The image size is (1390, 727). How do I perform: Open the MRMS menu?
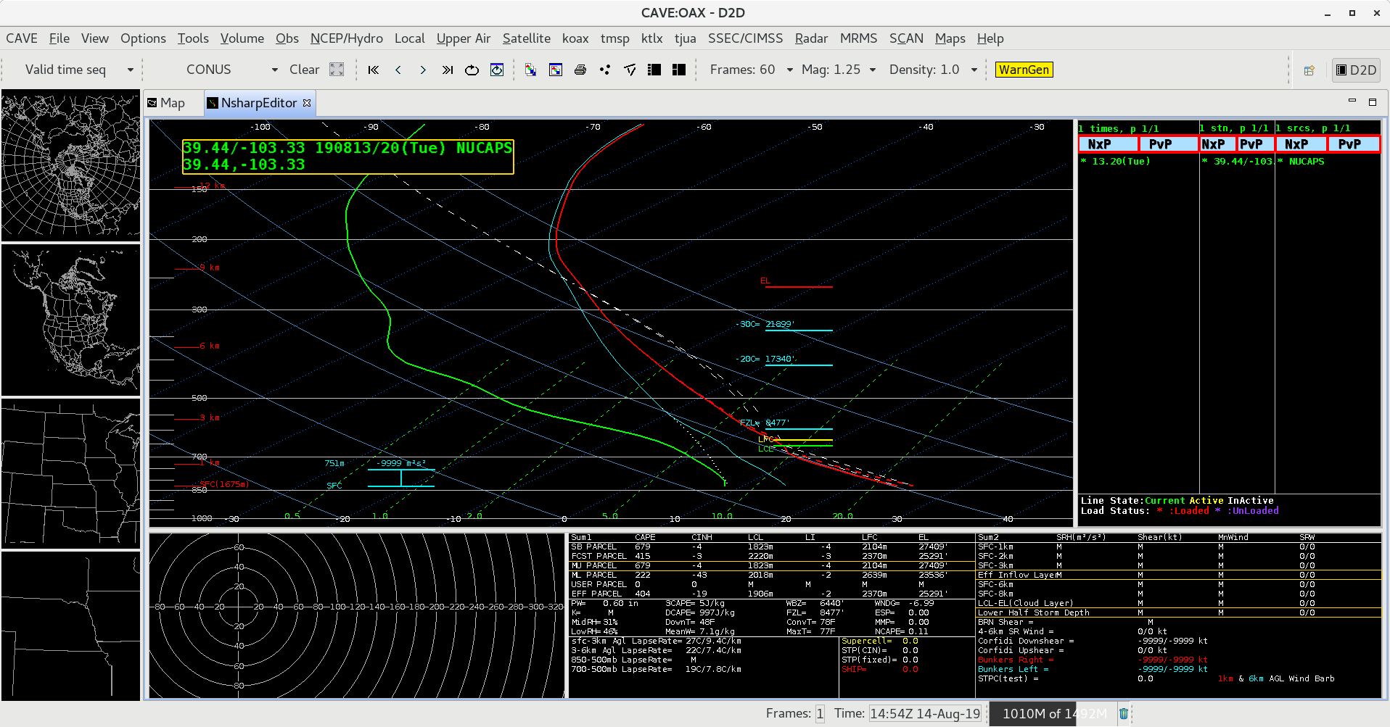tap(858, 38)
